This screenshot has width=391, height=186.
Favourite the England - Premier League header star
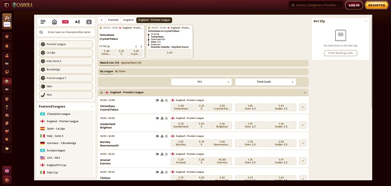click(x=102, y=93)
